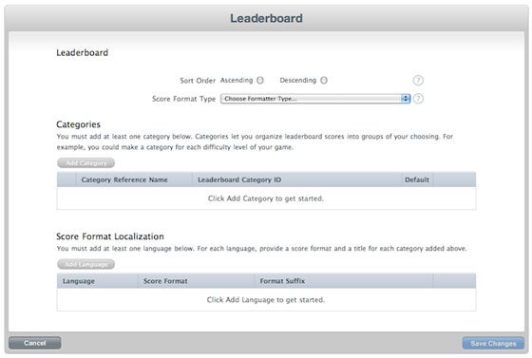Select the Ascending sort order radio button
The height and width of the screenshot is (358, 532).
260,81
